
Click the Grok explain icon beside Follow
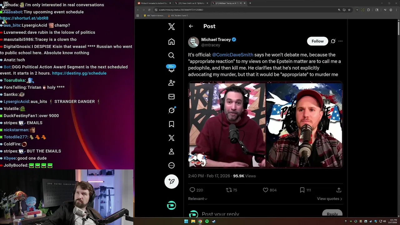pos(333,41)
